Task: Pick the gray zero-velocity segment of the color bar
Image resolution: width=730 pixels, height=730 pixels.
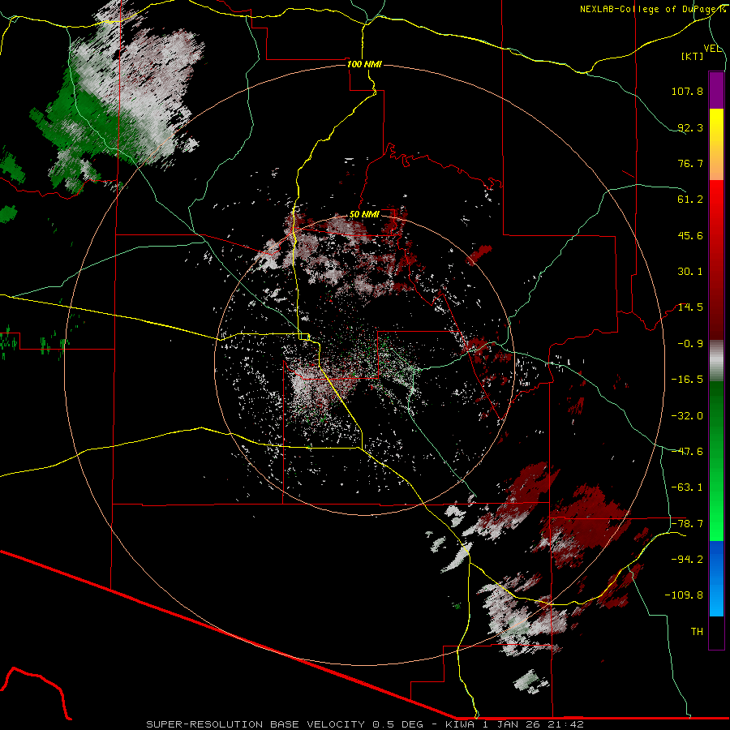Action: pos(716,360)
